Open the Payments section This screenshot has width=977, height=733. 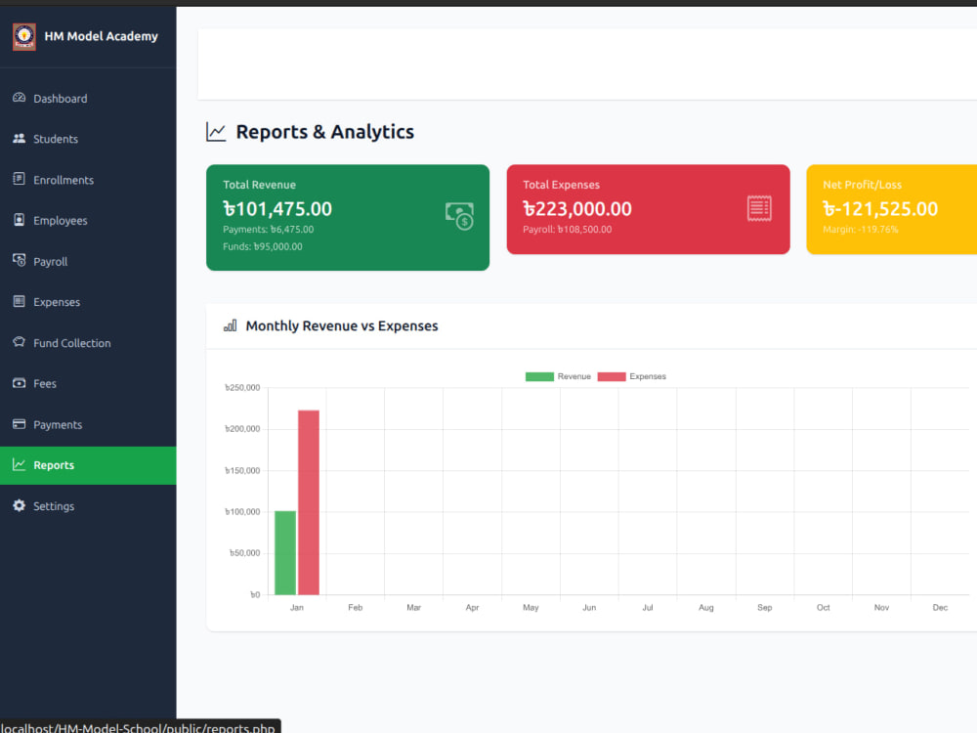click(x=88, y=425)
